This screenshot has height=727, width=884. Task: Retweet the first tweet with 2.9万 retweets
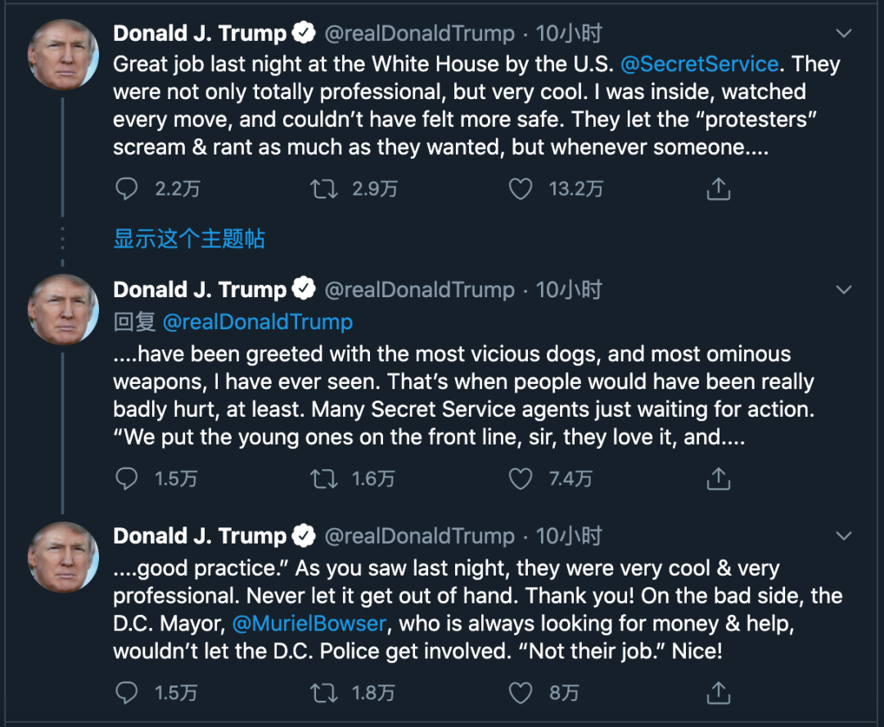tap(324, 190)
